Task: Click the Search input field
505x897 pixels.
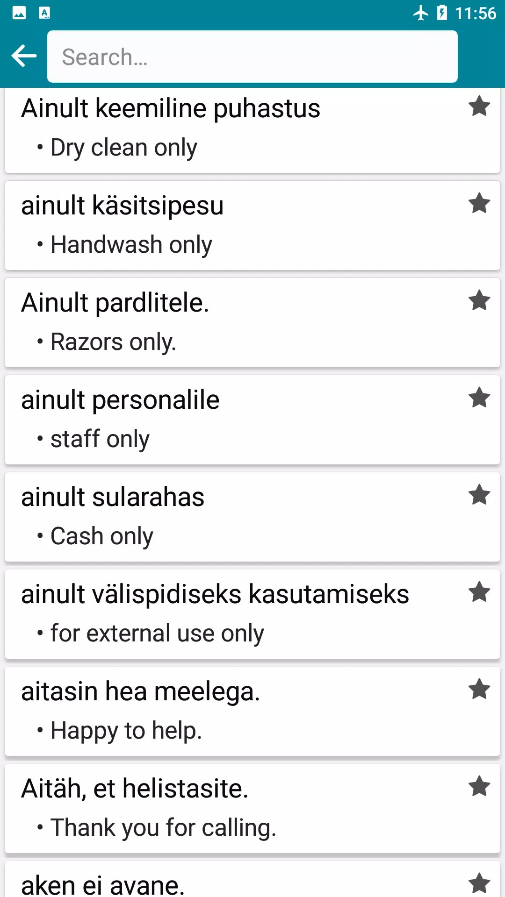Action: pyautogui.click(x=252, y=57)
